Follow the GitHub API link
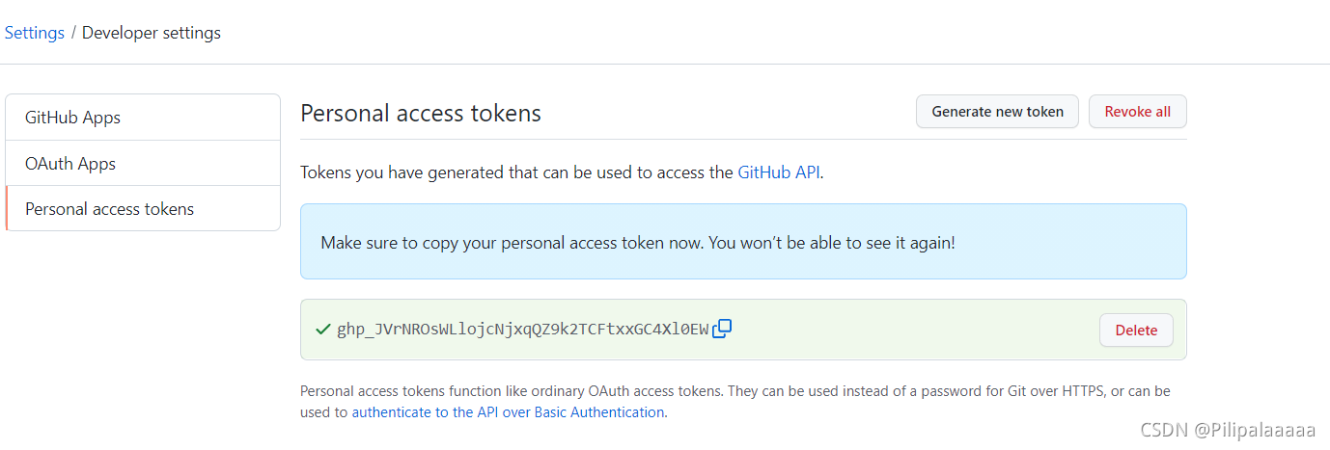The width and height of the screenshot is (1330, 450). (779, 172)
